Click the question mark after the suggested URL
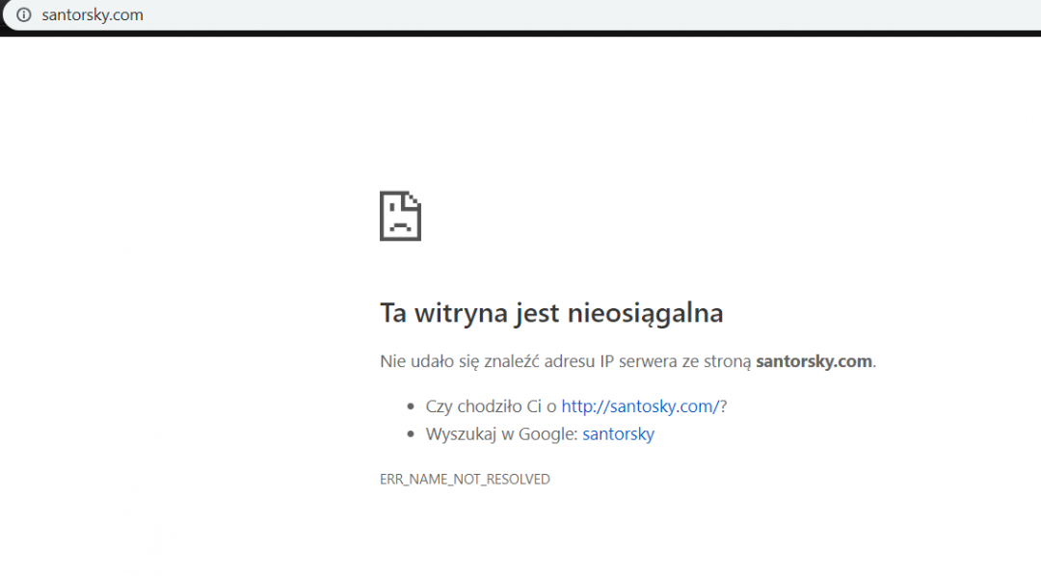Image resolution: width=1041 pixels, height=576 pixels. point(723,406)
